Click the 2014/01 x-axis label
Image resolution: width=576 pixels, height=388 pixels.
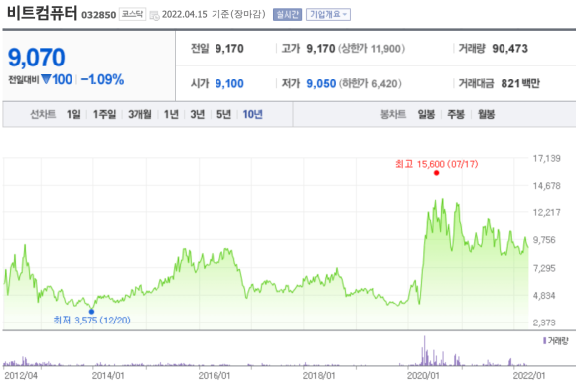[x=108, y=376]
